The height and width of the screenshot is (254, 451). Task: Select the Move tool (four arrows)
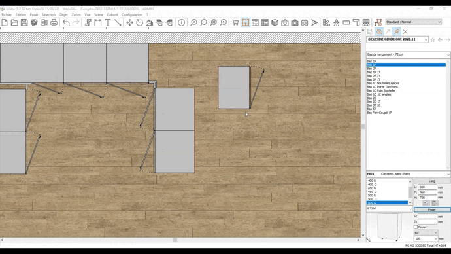(129, 22)
